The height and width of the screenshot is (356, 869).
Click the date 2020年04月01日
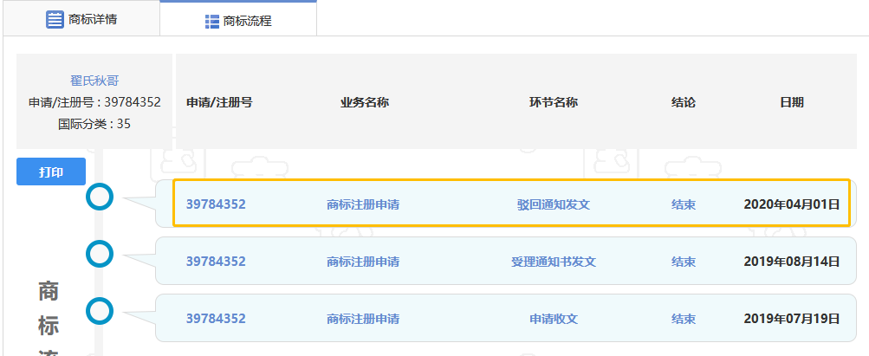[791, 204]
